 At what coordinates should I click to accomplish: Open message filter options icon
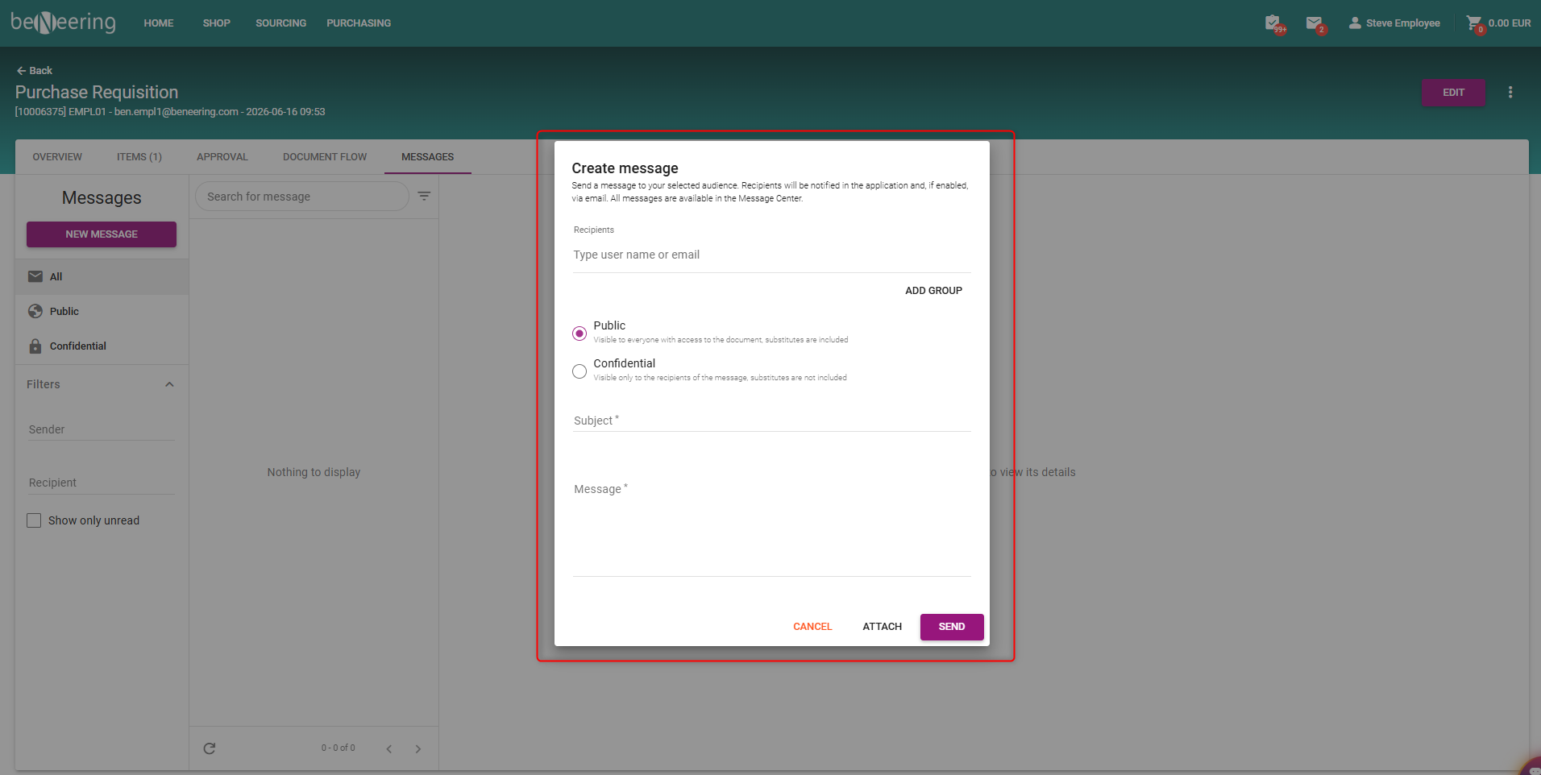coord(424,196)
